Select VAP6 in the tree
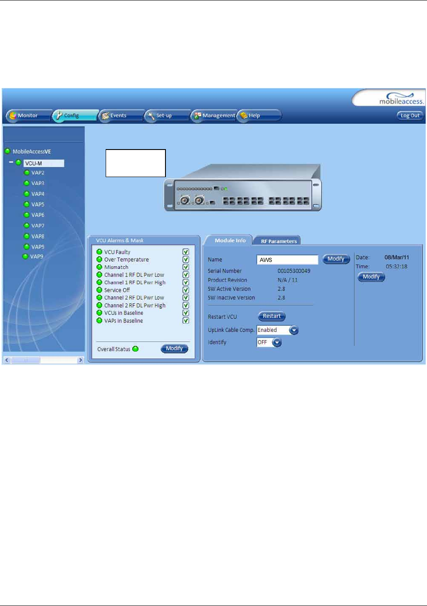 coord(38,215)
